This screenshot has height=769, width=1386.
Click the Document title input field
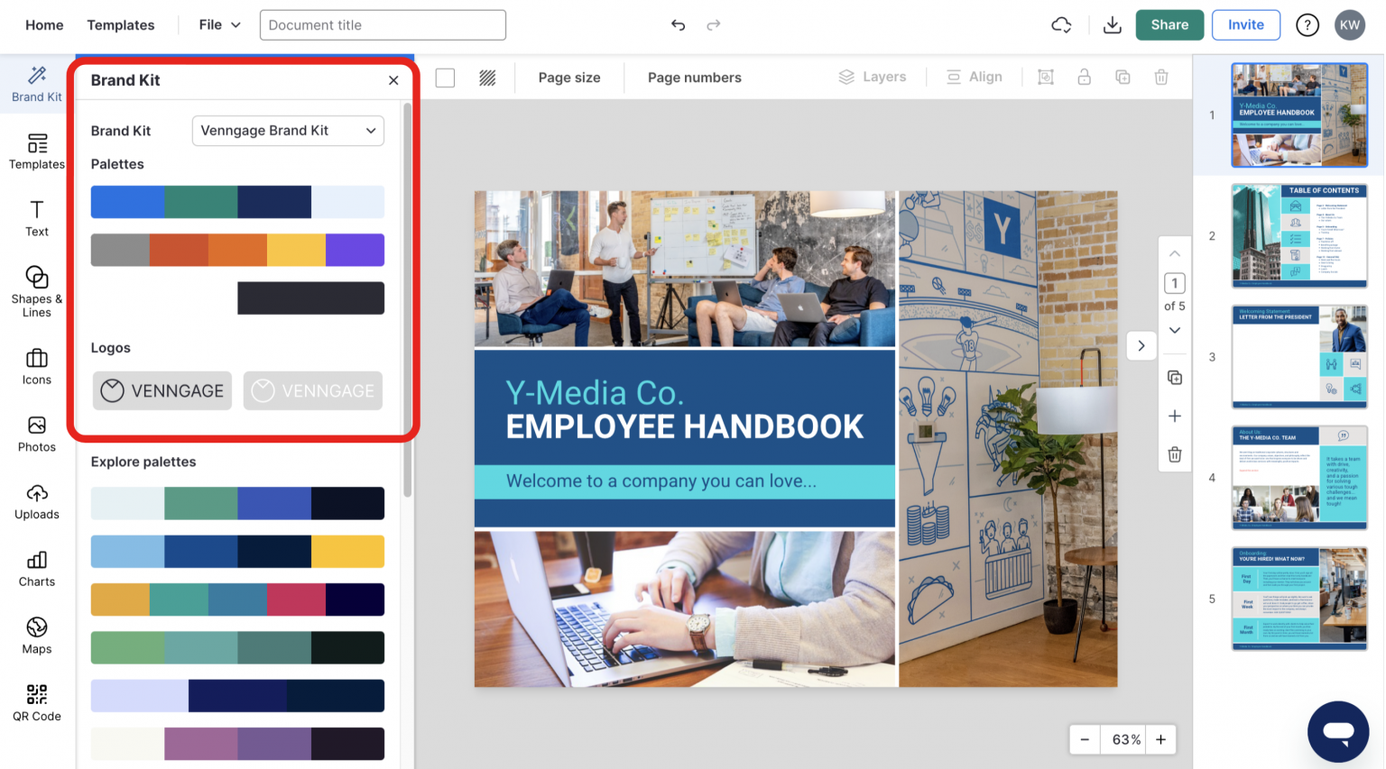[x=382, y=24]
